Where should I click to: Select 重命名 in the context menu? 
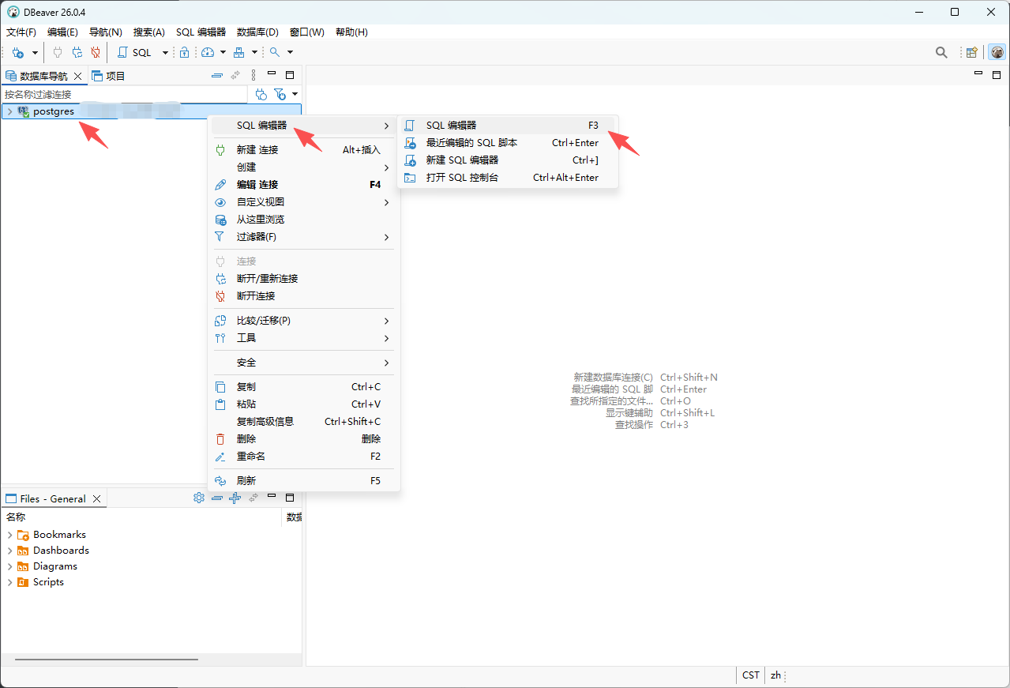304,457
